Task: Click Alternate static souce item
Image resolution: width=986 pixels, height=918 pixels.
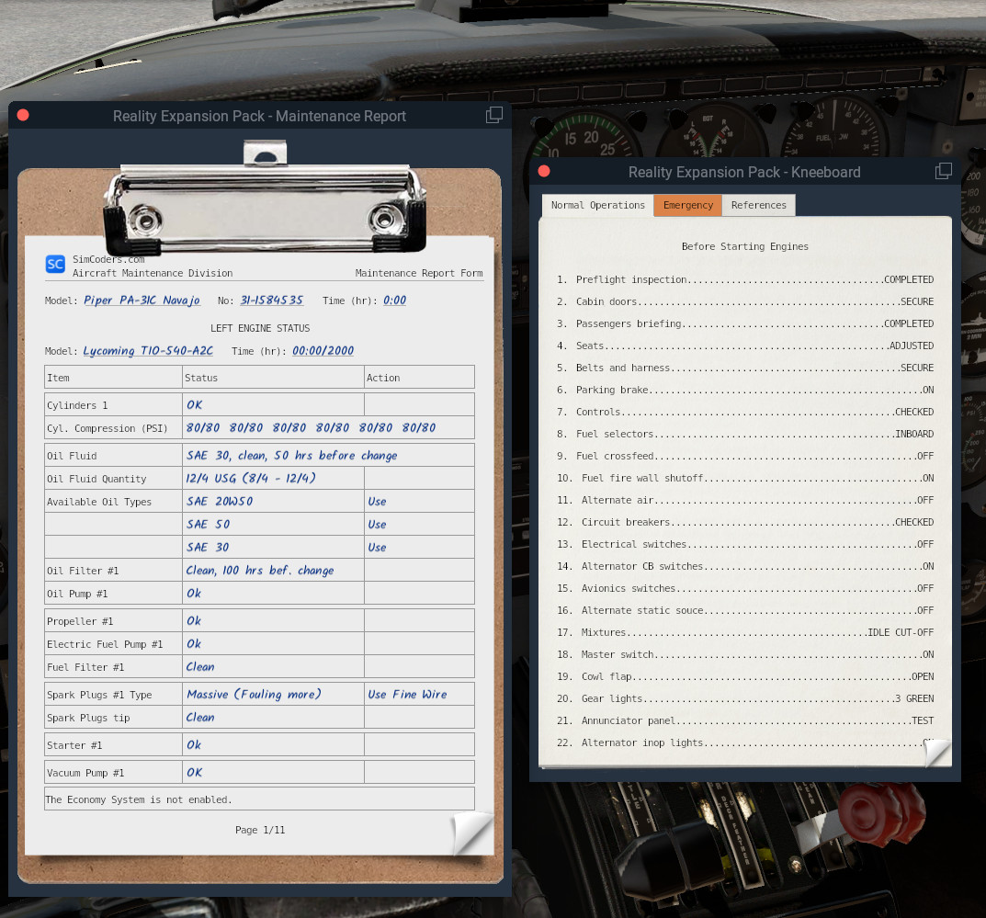Action: pyautogui.click(x=745, y=610)
